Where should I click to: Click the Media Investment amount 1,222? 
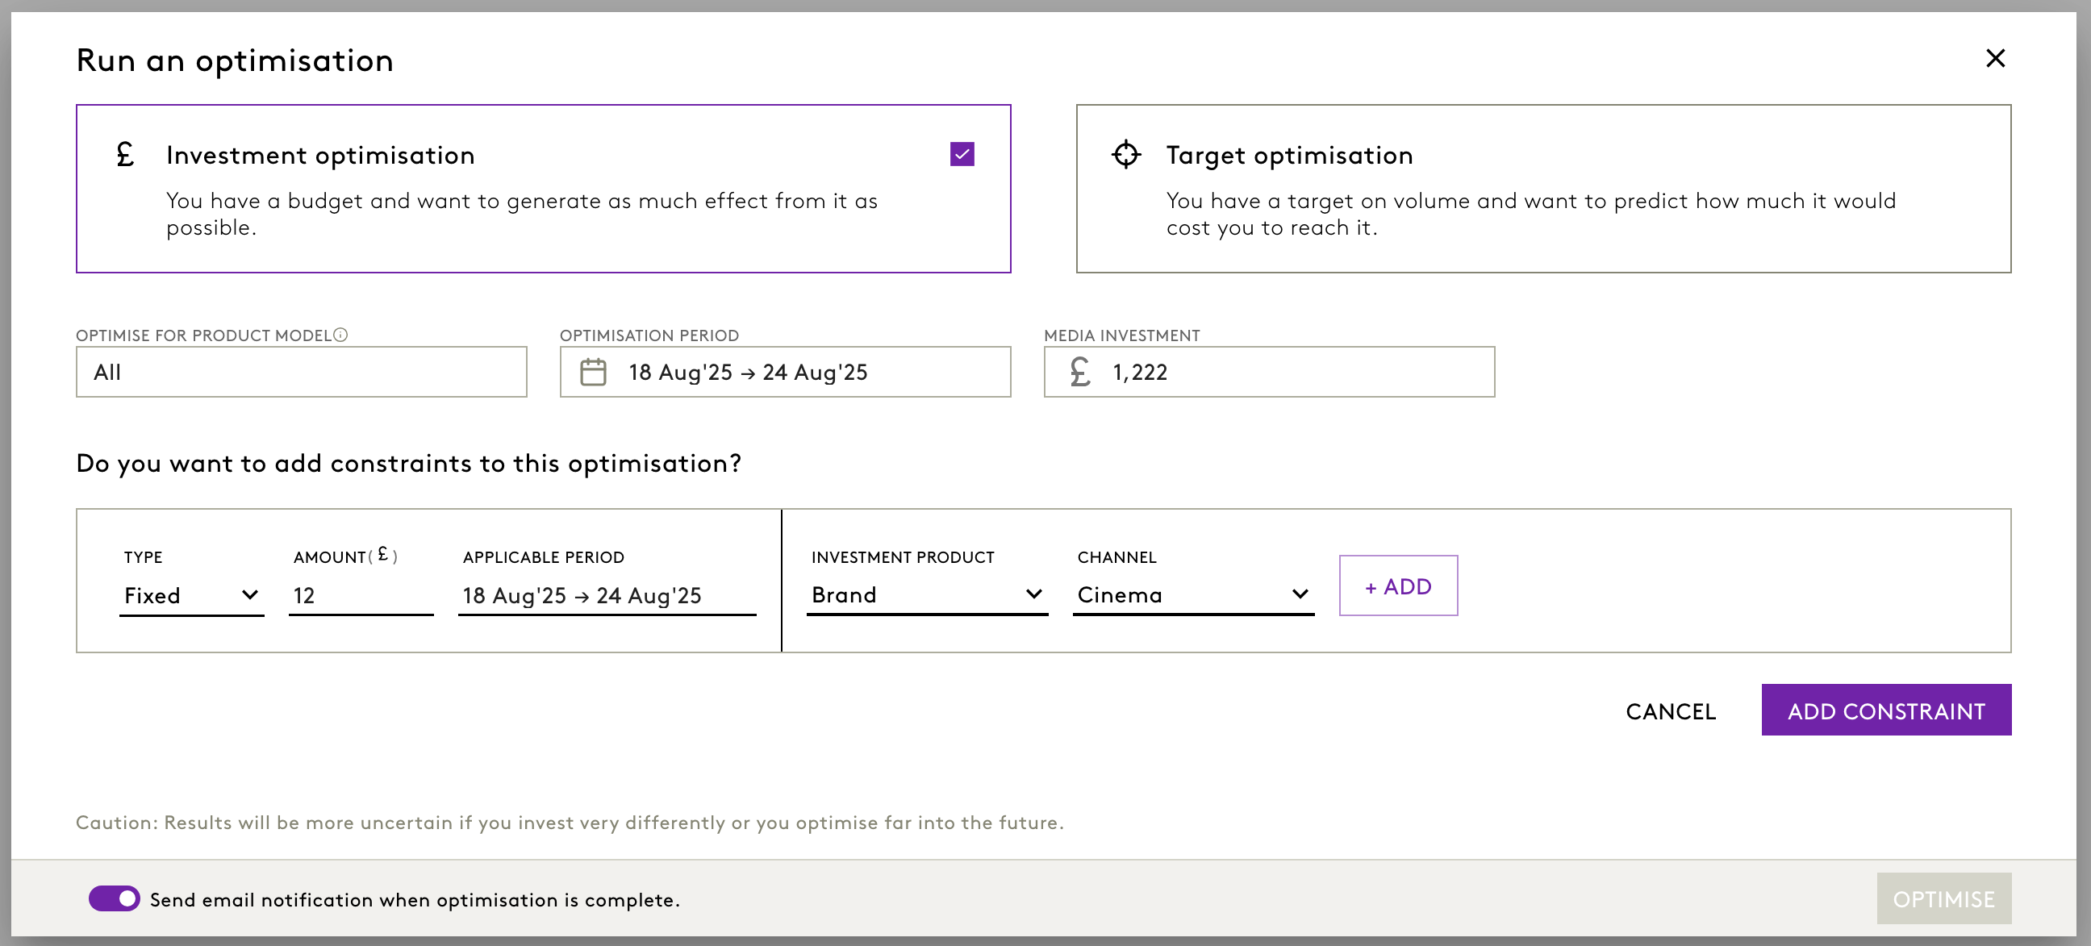[x=1139, y=373]
